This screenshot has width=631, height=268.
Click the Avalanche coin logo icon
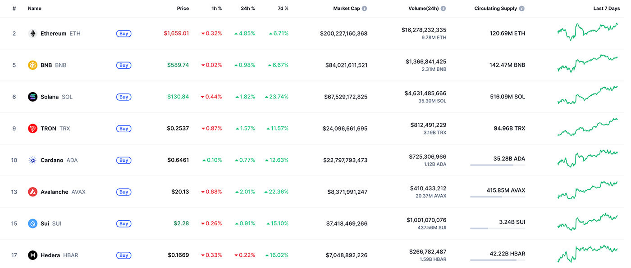[x=32, y=192]
